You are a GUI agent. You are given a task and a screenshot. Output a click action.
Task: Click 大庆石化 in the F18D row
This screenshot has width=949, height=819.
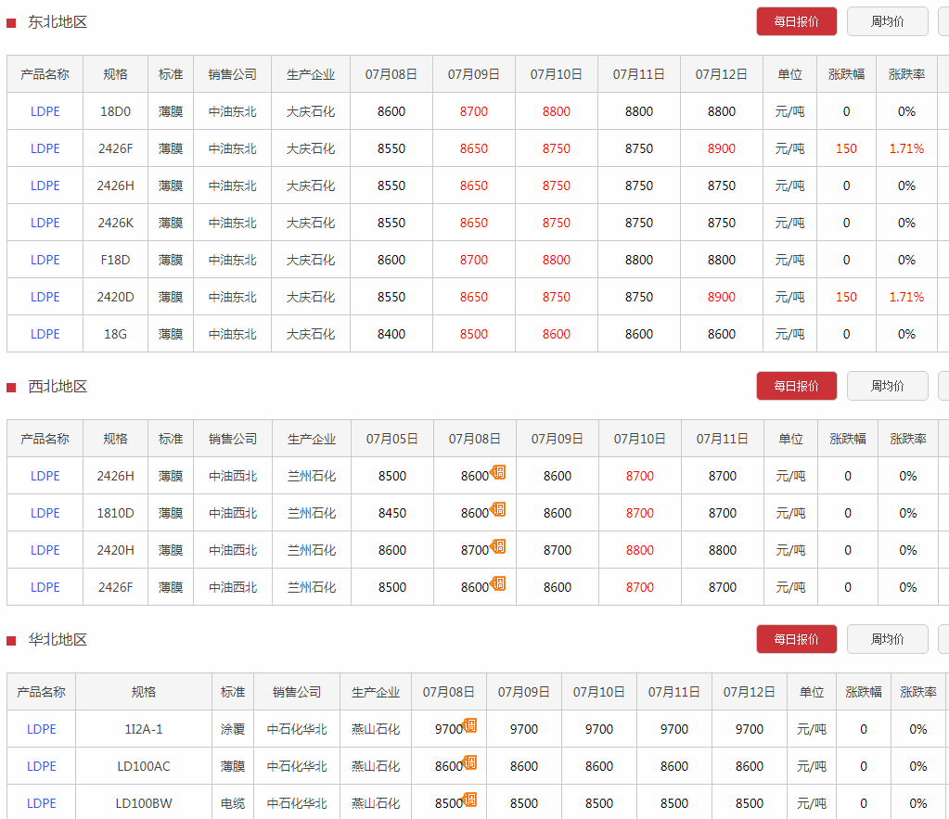pos(311,260)
